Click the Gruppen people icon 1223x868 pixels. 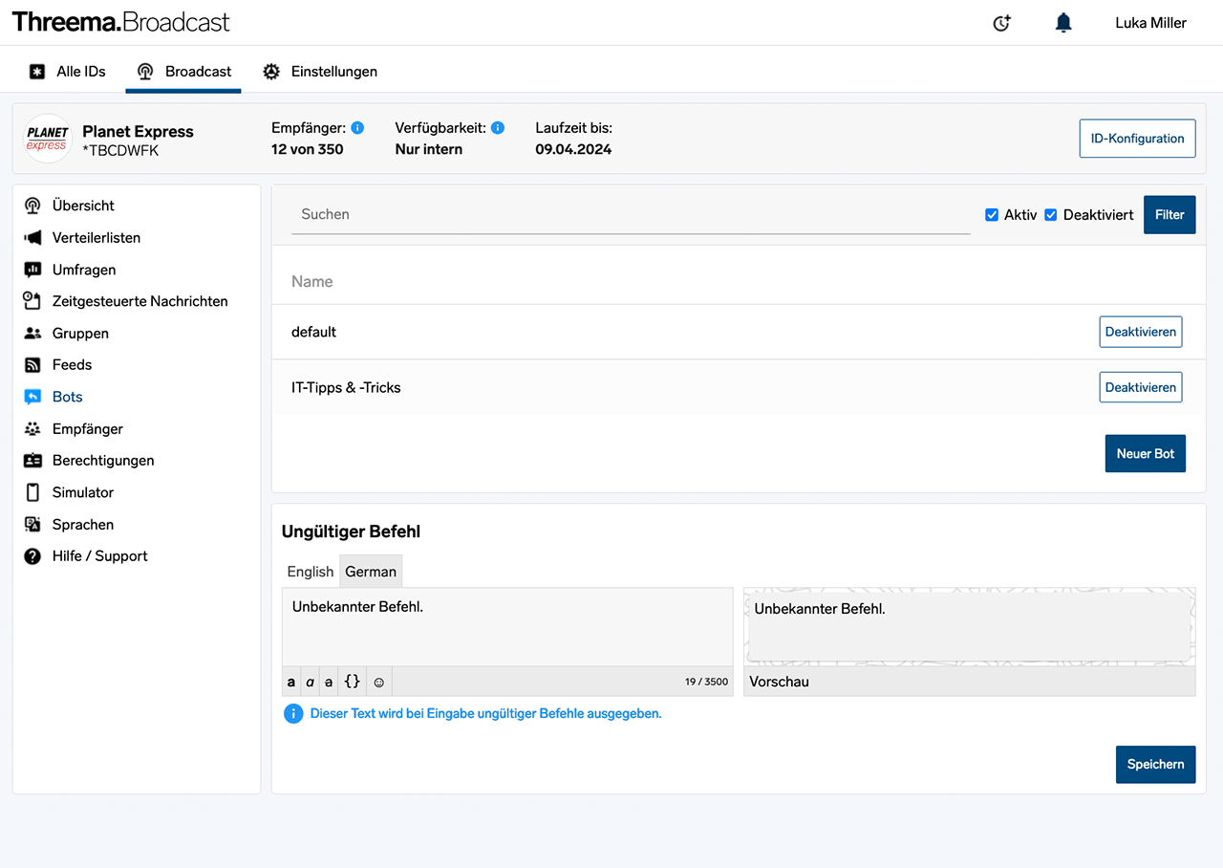(x=32, y=334)
